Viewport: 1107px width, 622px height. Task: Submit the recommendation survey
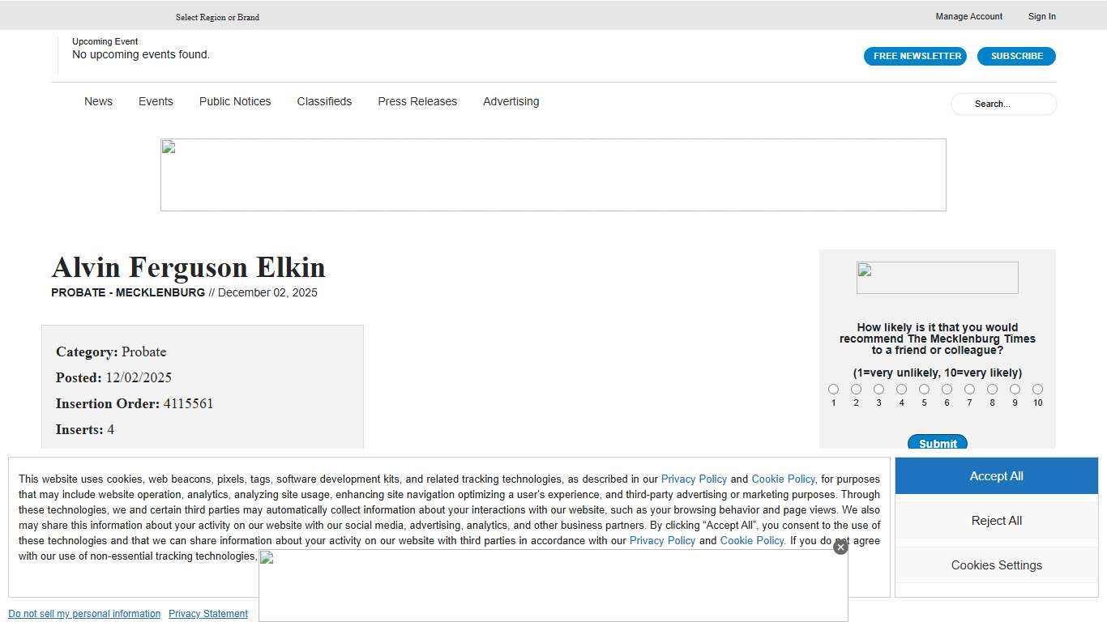938,443
